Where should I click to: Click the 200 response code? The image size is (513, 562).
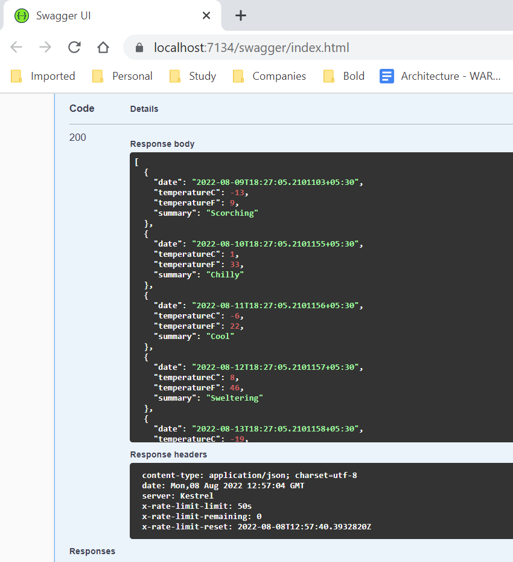click(78, 137)
